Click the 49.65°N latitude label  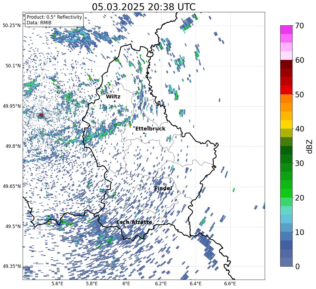[12, 186]
